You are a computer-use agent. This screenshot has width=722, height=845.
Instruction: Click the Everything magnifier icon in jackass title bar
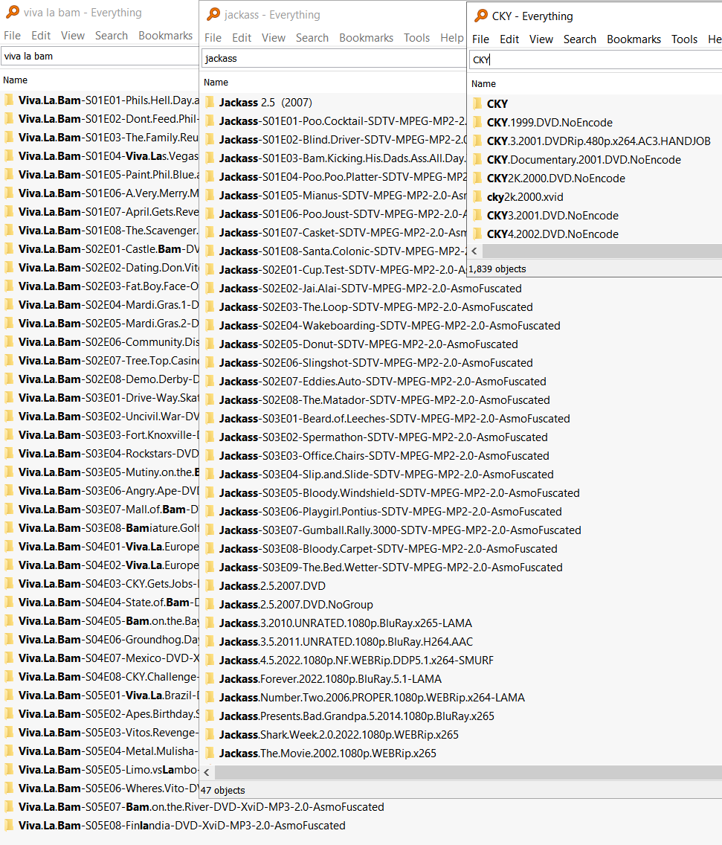213,14
